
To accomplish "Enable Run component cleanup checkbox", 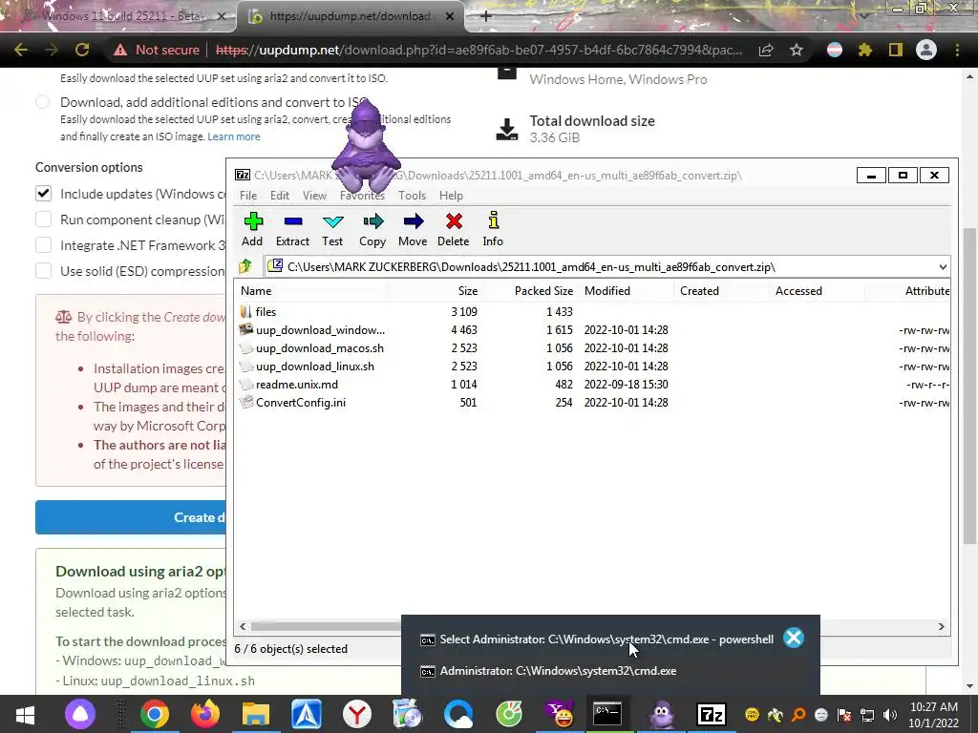I will click(43, 220).
